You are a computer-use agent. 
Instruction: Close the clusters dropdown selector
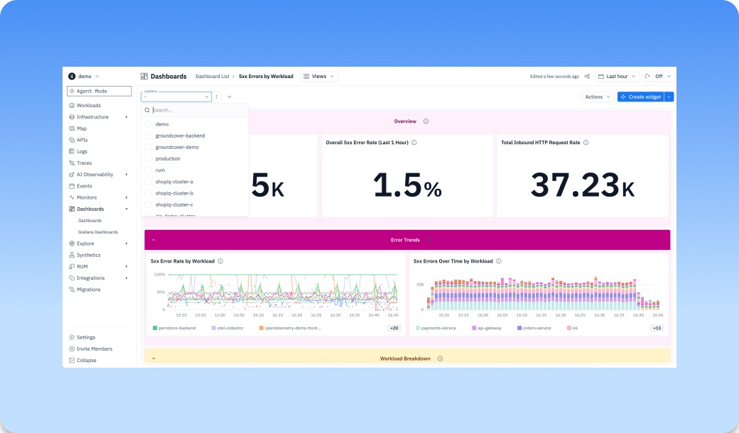(x=176, y=97)
